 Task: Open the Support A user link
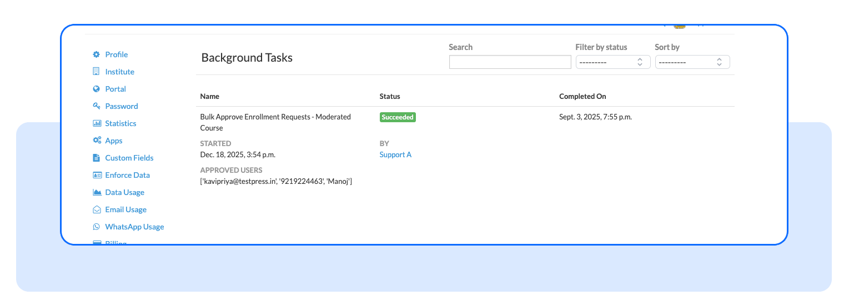coord(395,154)
